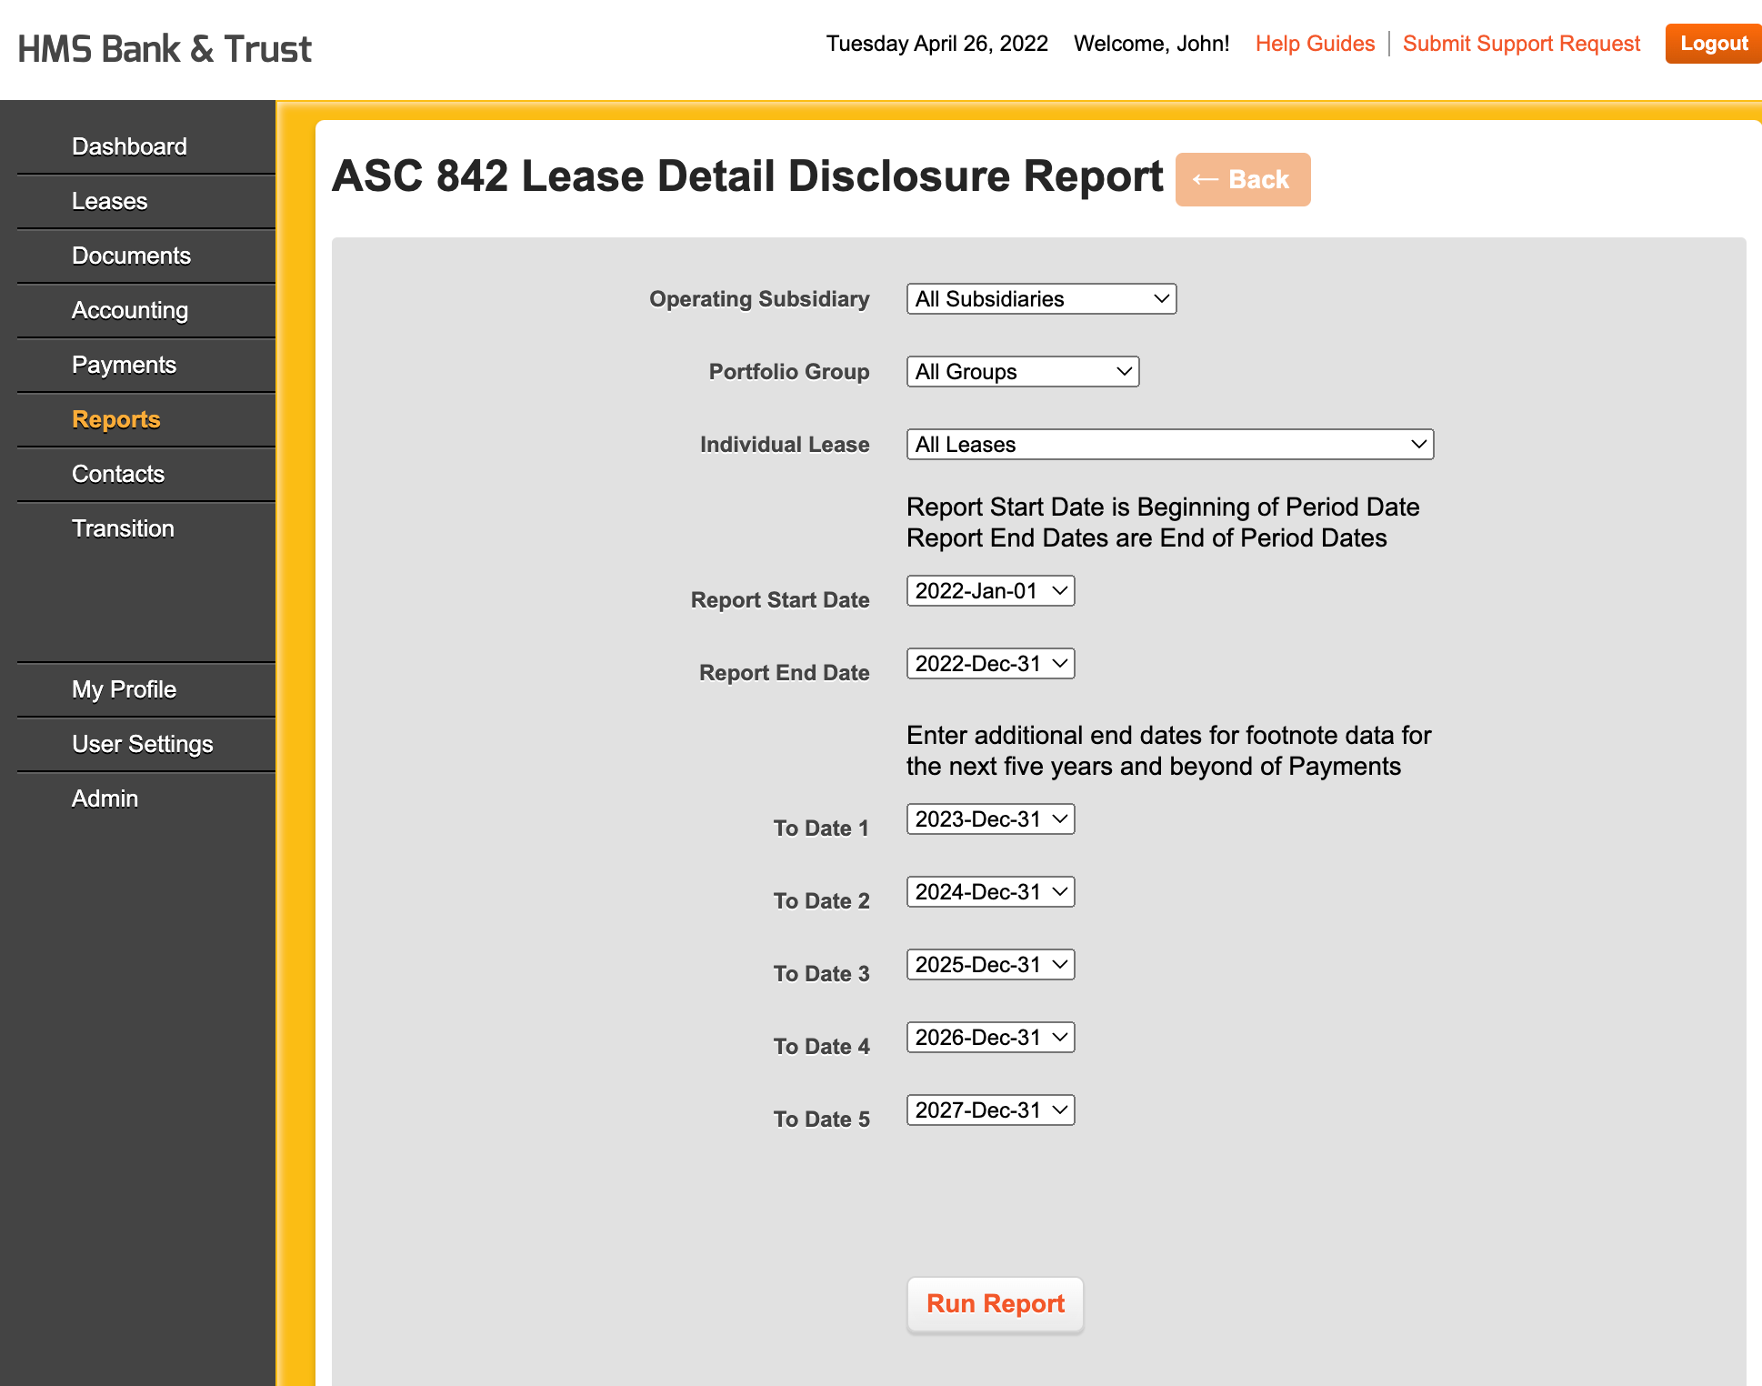Viewport: 1762px width, 1386px height.
Task: Open Submit Support Request link
Action: tap(1521, 44)
